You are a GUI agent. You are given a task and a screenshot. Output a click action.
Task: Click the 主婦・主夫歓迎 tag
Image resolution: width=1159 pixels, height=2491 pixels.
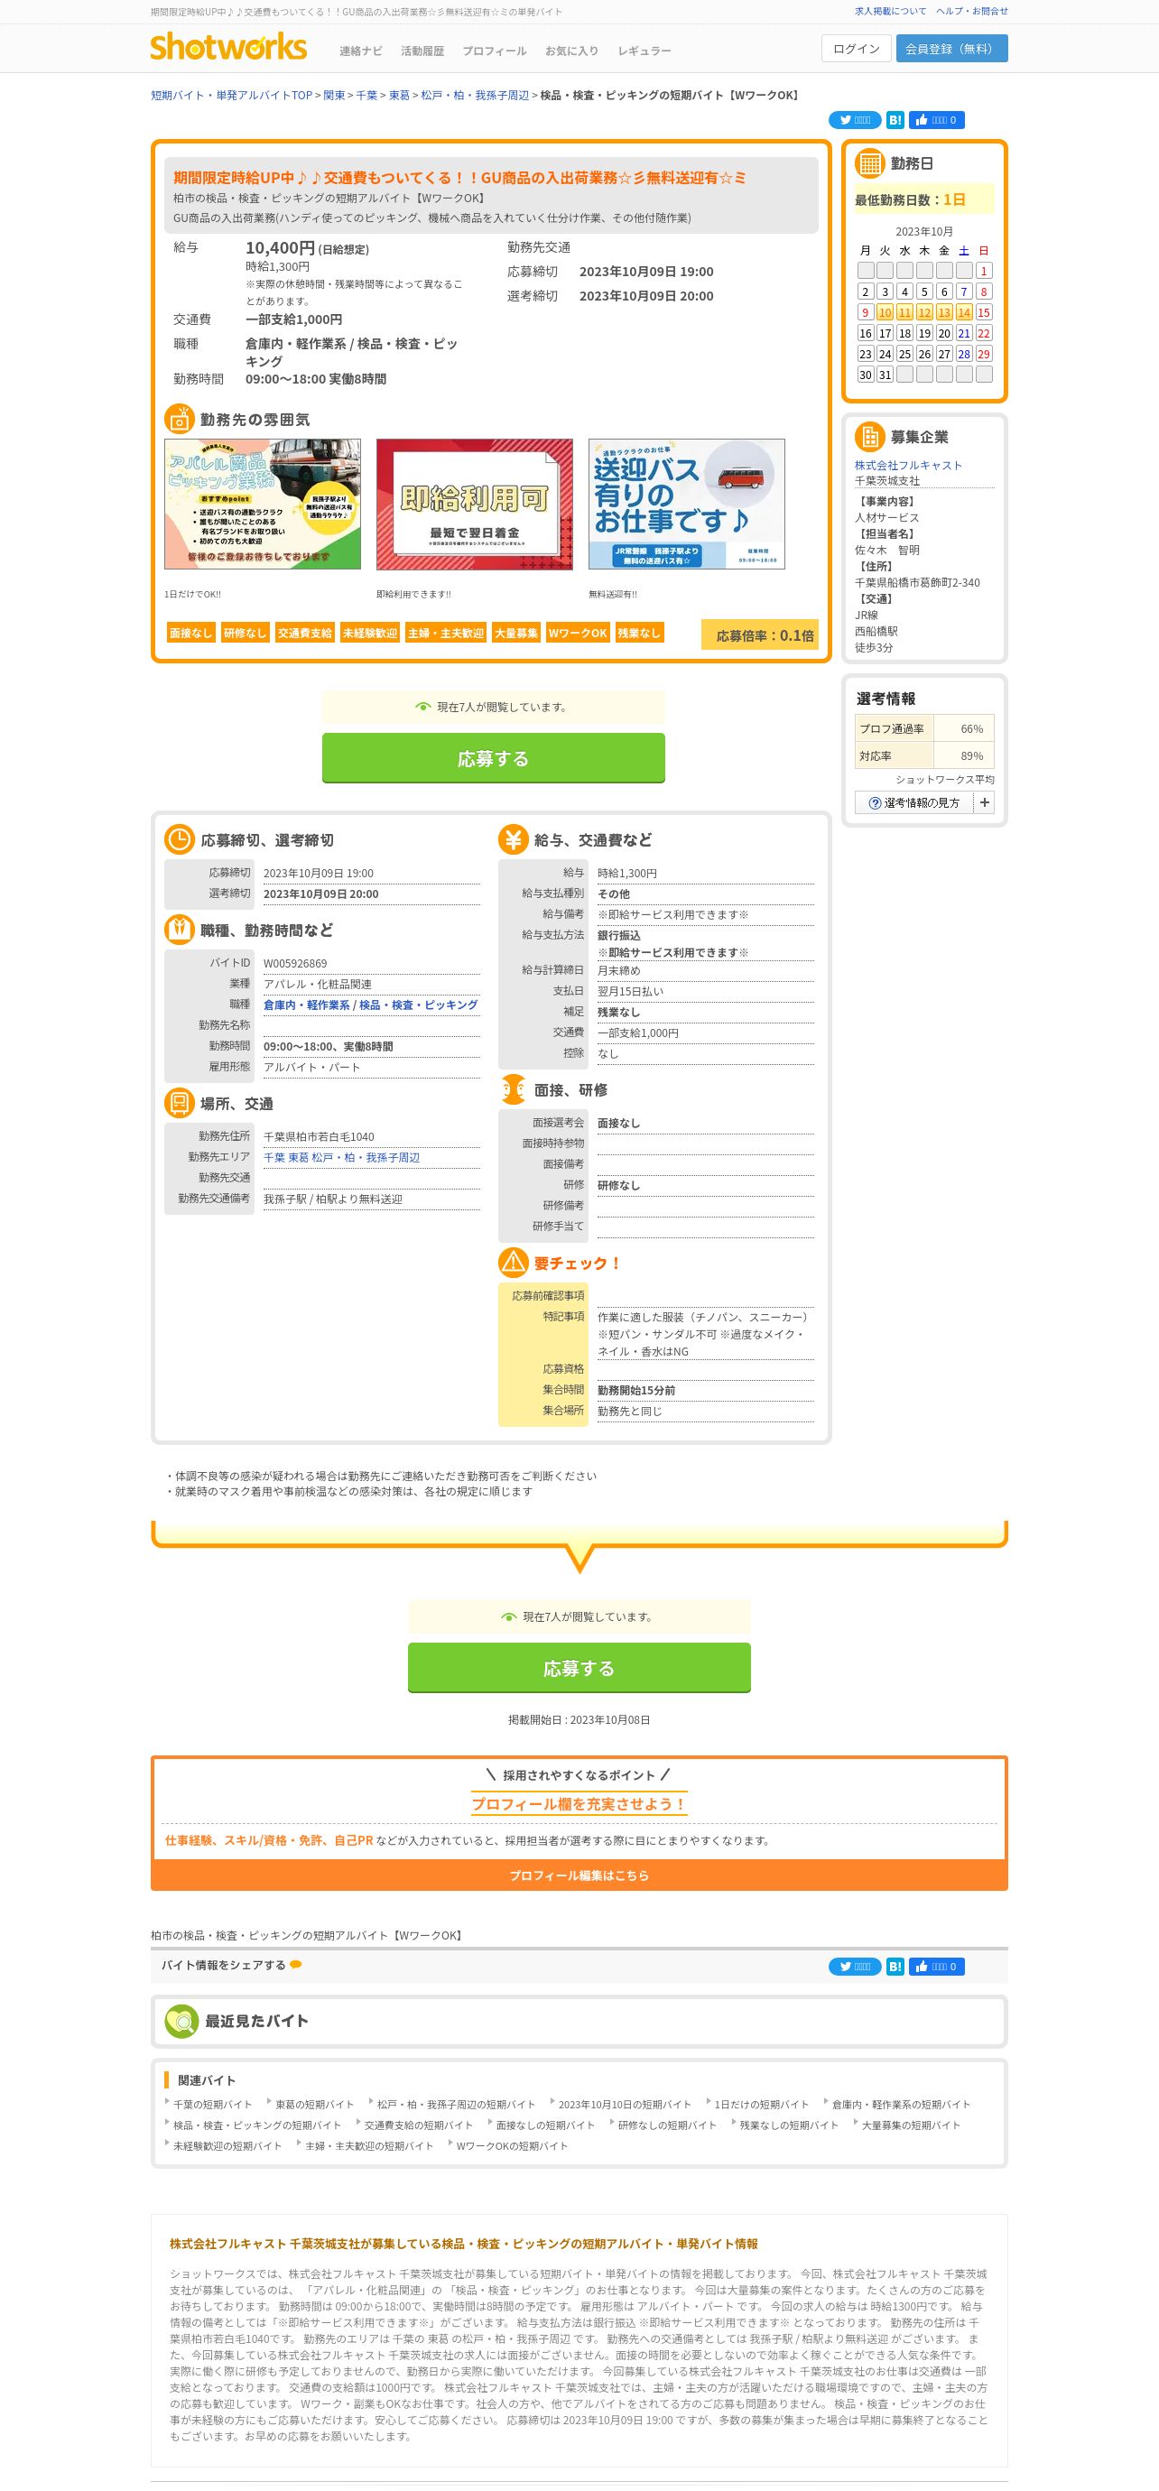pos(445,633)
